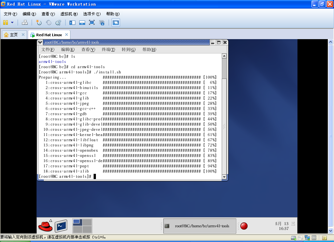Click the serial port (olo) status icon
This screenshot has width=334, height=242.
(314, 237)
